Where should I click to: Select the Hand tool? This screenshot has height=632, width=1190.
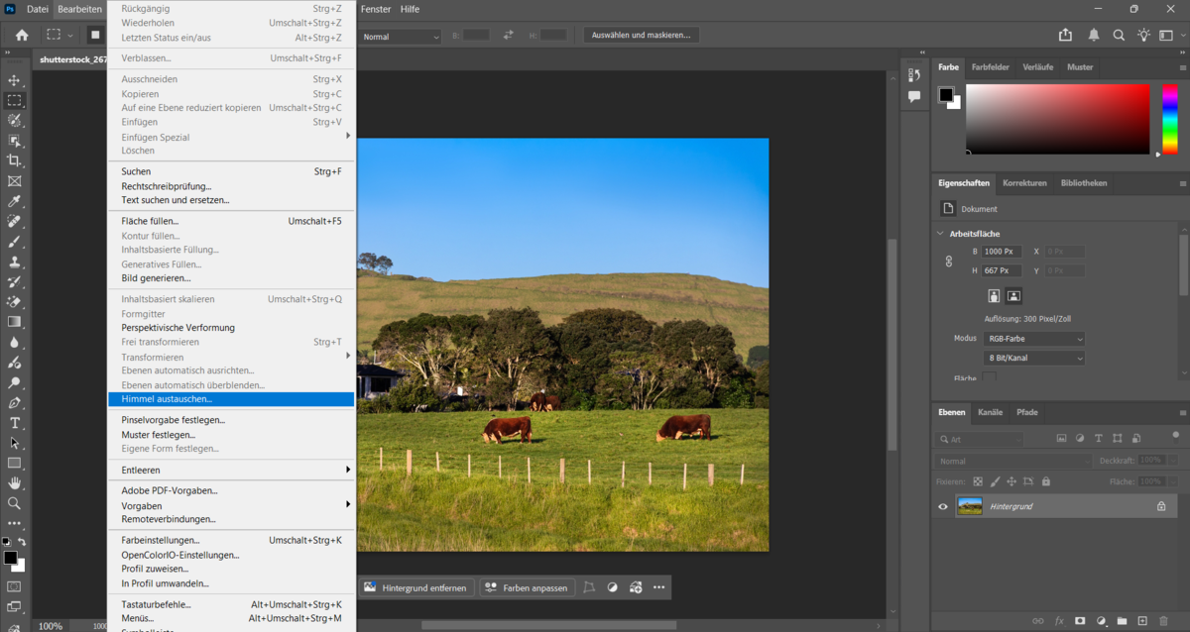(14, 483)
